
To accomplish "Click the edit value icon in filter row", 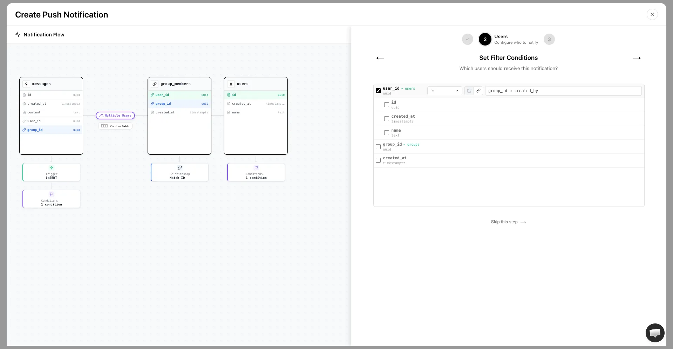I will tap(469, 91).
